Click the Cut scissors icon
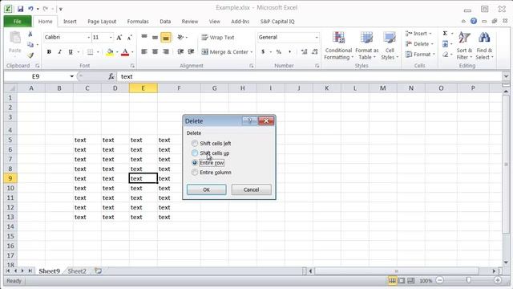This screenshot has width=513, height=289. point(30,34)
